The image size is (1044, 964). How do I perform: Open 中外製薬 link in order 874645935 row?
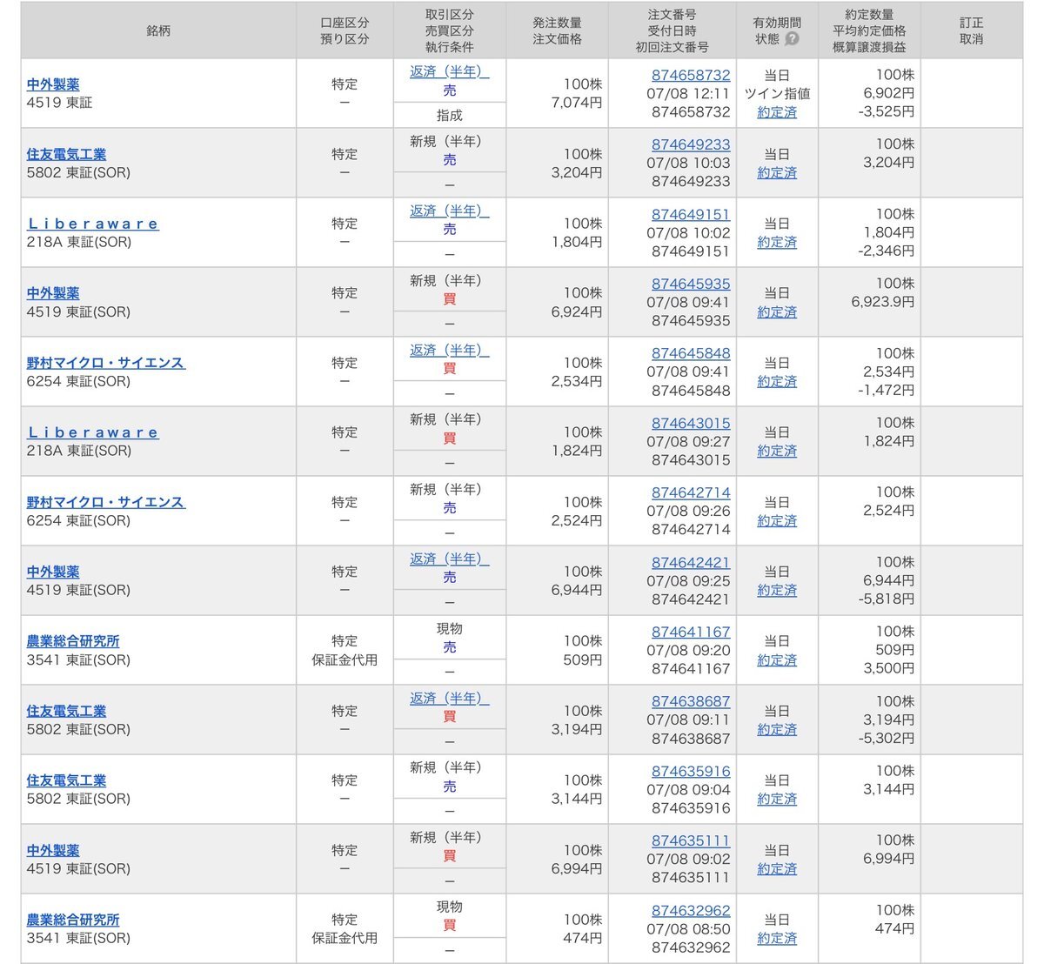(x=53, y=293)
